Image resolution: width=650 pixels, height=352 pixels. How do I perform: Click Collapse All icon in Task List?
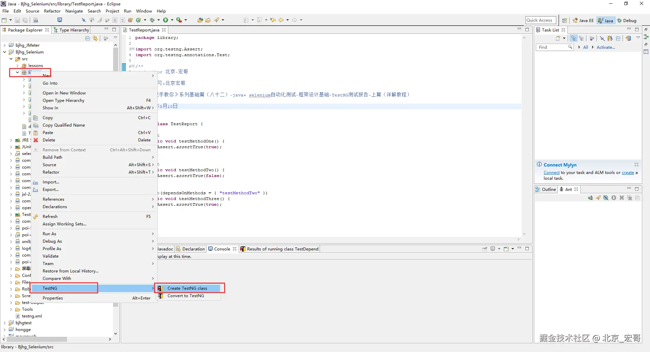point(618,39)
